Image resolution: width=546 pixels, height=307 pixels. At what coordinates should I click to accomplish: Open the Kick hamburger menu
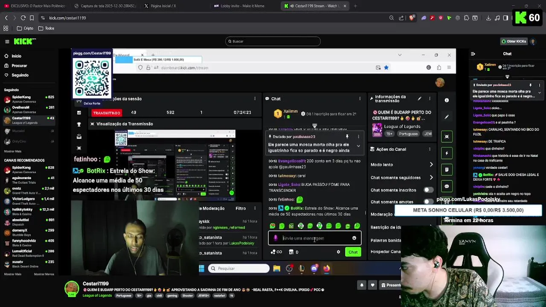click(x=7, y=41)
